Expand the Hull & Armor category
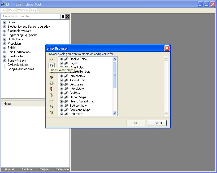The image size is (217, 173). click(5, 39)
